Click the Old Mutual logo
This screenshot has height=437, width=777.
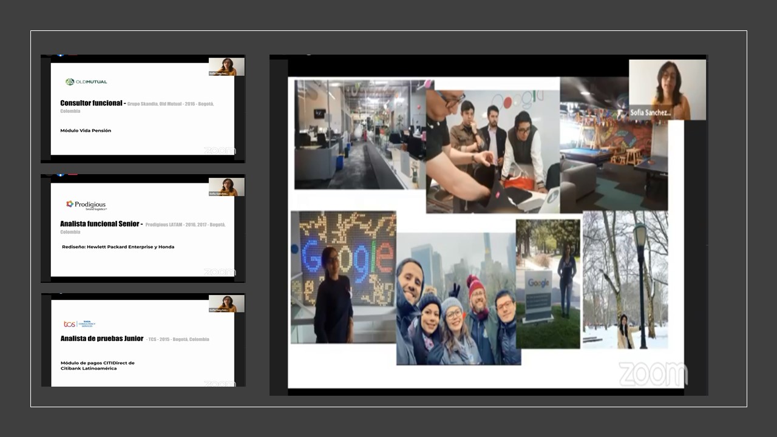tap(86, 81)
